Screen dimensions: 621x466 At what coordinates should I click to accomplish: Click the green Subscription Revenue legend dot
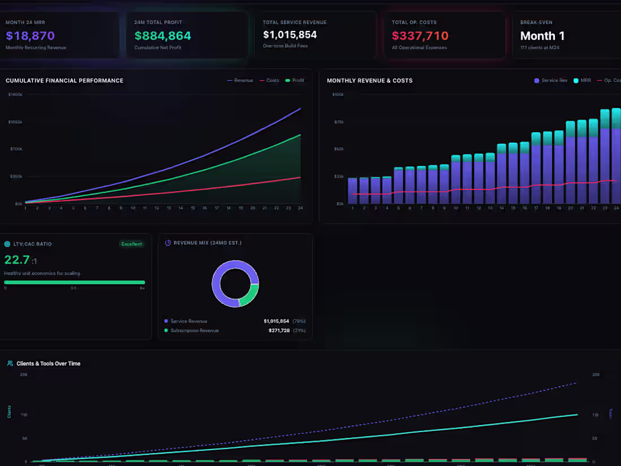(166, 331)
